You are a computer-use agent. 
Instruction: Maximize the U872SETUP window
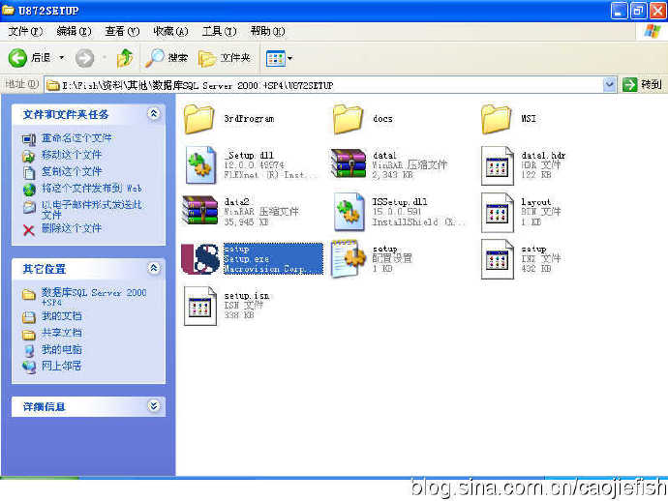point(638,11)
